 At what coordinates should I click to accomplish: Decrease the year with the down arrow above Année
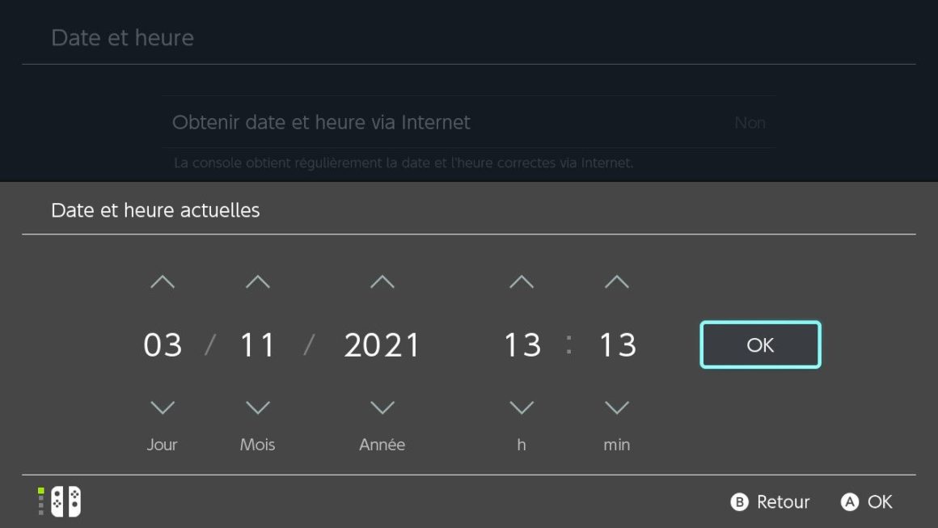click(382, 408)
